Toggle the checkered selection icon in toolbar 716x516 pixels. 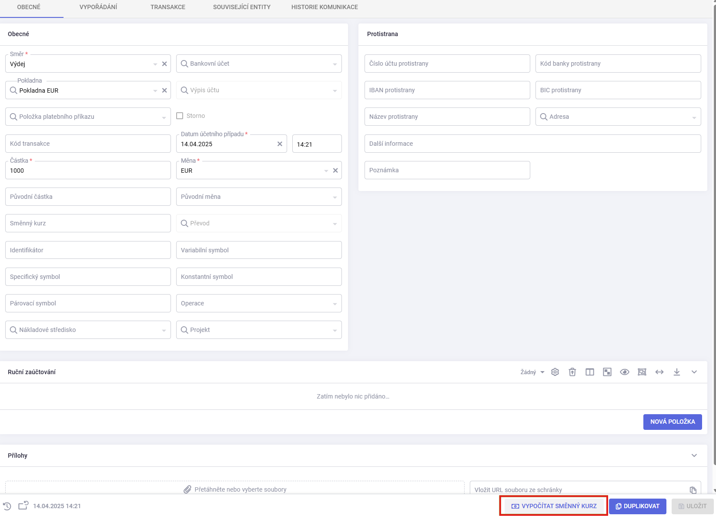coord(607,372)
